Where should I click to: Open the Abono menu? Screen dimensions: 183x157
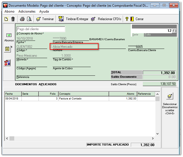[x=9, y=11]
